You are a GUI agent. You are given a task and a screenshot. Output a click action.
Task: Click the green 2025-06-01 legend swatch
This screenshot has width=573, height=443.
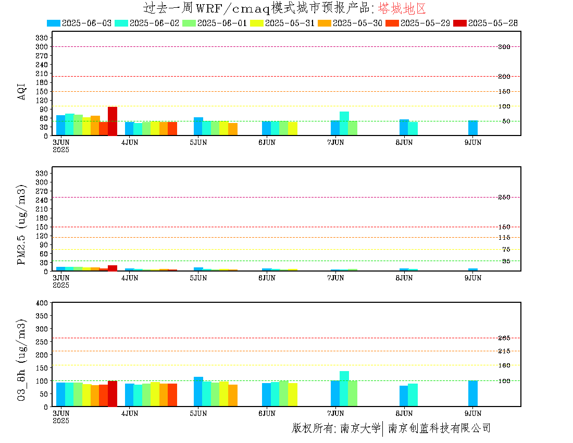point(189,23)
